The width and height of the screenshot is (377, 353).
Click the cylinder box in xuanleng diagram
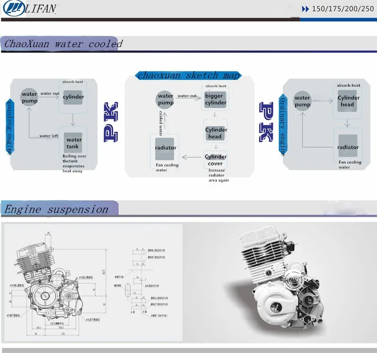[73, 97]
